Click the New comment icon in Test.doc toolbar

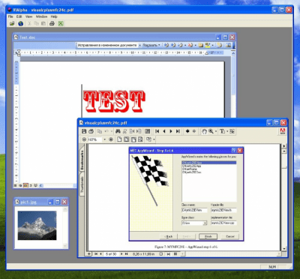point(201,45)
